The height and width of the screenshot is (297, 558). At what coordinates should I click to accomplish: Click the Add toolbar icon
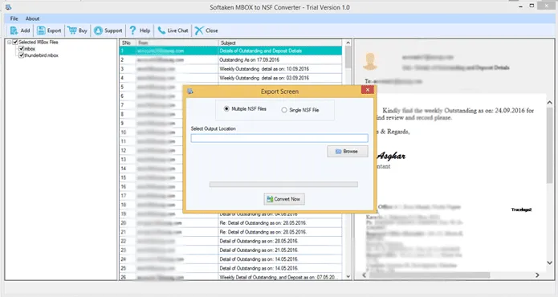click(14, 31)
